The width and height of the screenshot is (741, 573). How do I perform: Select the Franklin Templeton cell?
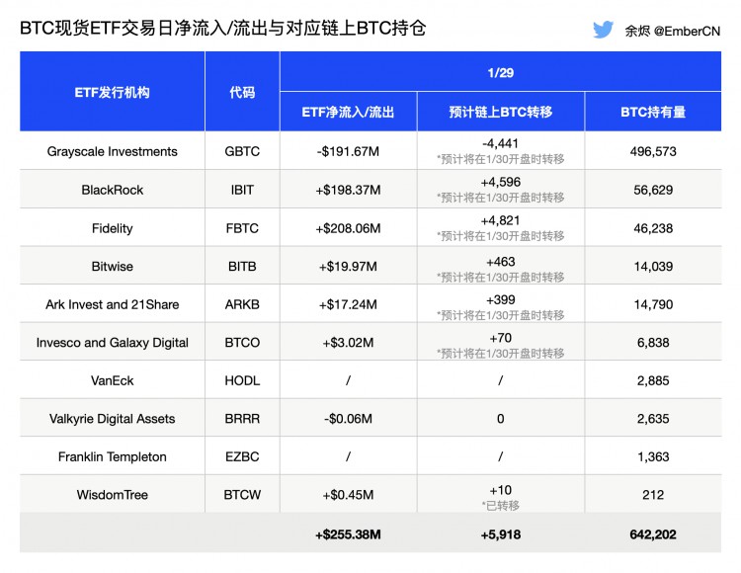click(112, 456)
